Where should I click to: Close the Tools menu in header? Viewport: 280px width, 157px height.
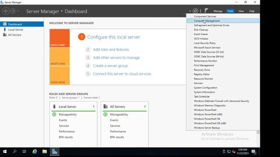click(230, 11)
